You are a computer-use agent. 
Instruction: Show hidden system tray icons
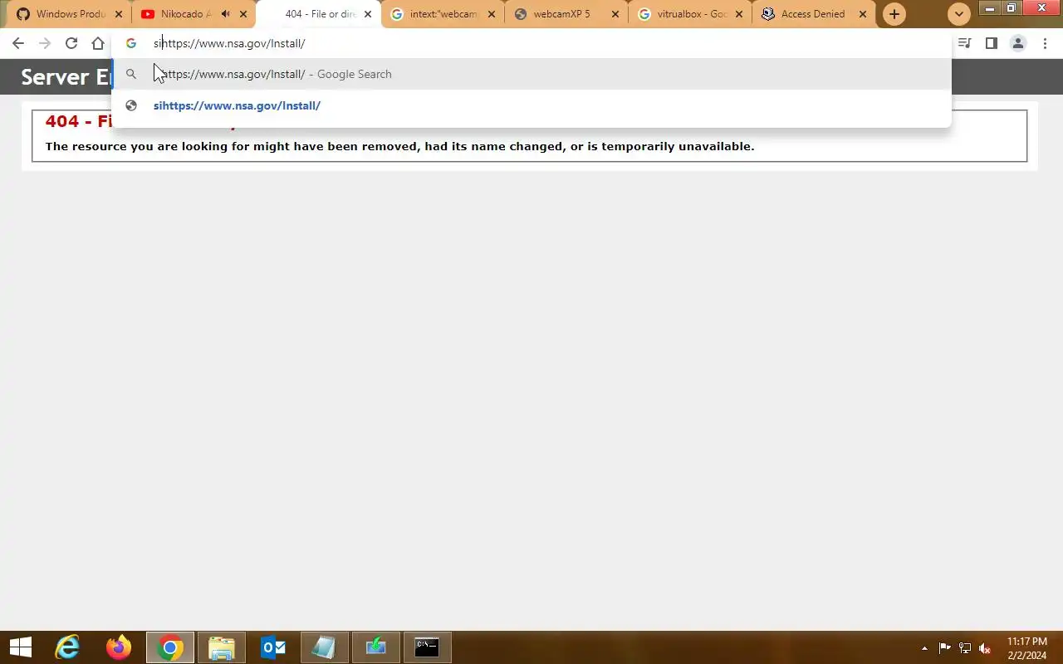924,647
